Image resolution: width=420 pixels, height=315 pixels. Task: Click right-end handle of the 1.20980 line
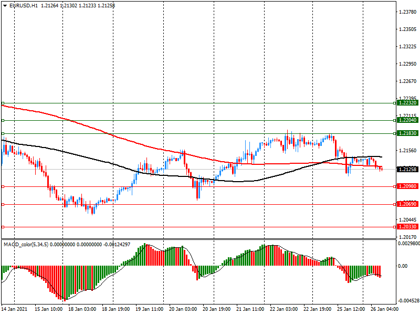[x=394, y=186]
